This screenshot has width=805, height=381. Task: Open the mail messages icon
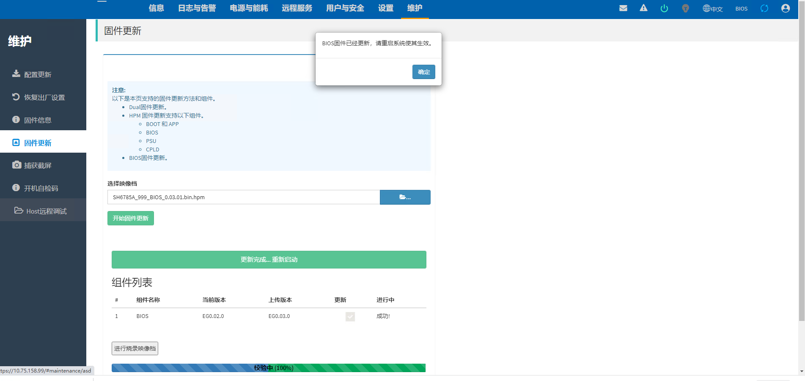pos(623,8)
